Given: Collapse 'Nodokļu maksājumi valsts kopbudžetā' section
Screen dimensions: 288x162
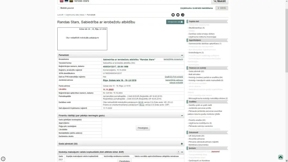Looking at the screenshot, I should pos(182,152).
